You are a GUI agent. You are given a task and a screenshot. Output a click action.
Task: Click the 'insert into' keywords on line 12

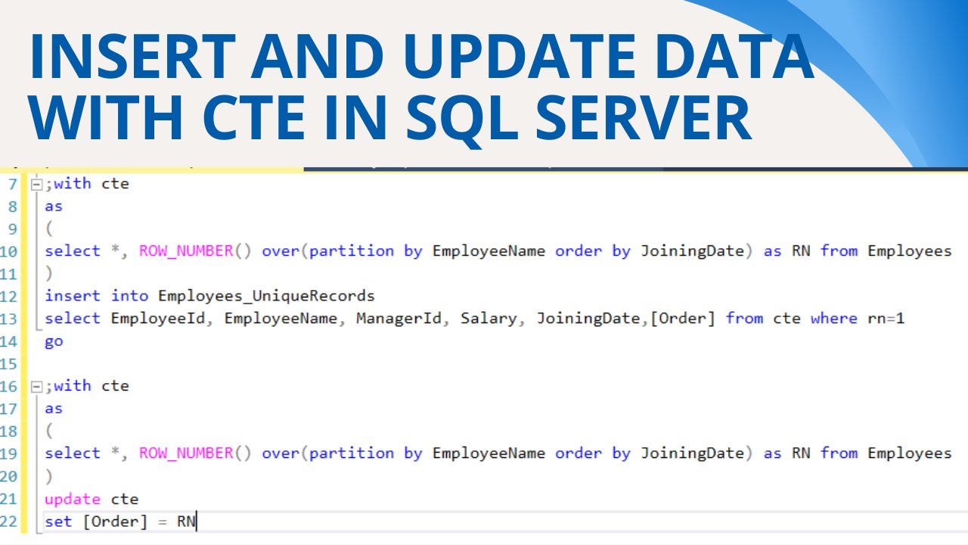pyautogui.click(x=97, y=296)
